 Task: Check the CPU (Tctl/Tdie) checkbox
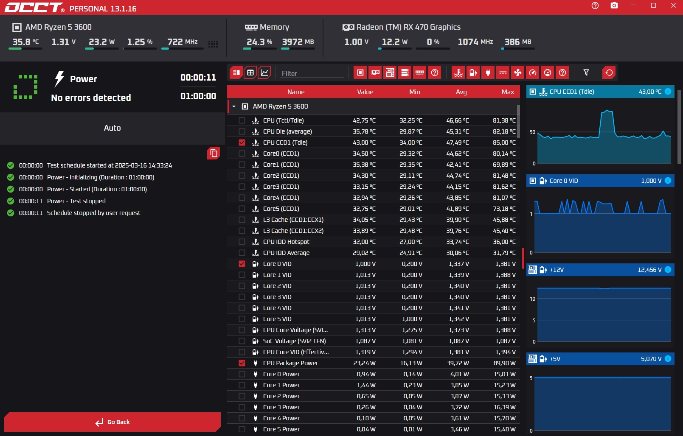(x=242, y=120)
